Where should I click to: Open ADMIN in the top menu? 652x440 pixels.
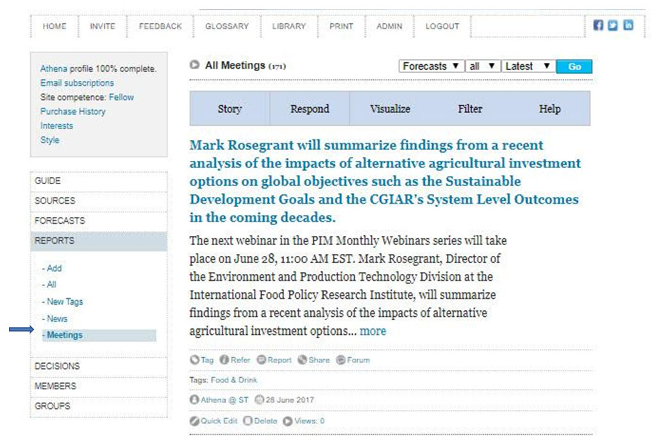[390, 26]
